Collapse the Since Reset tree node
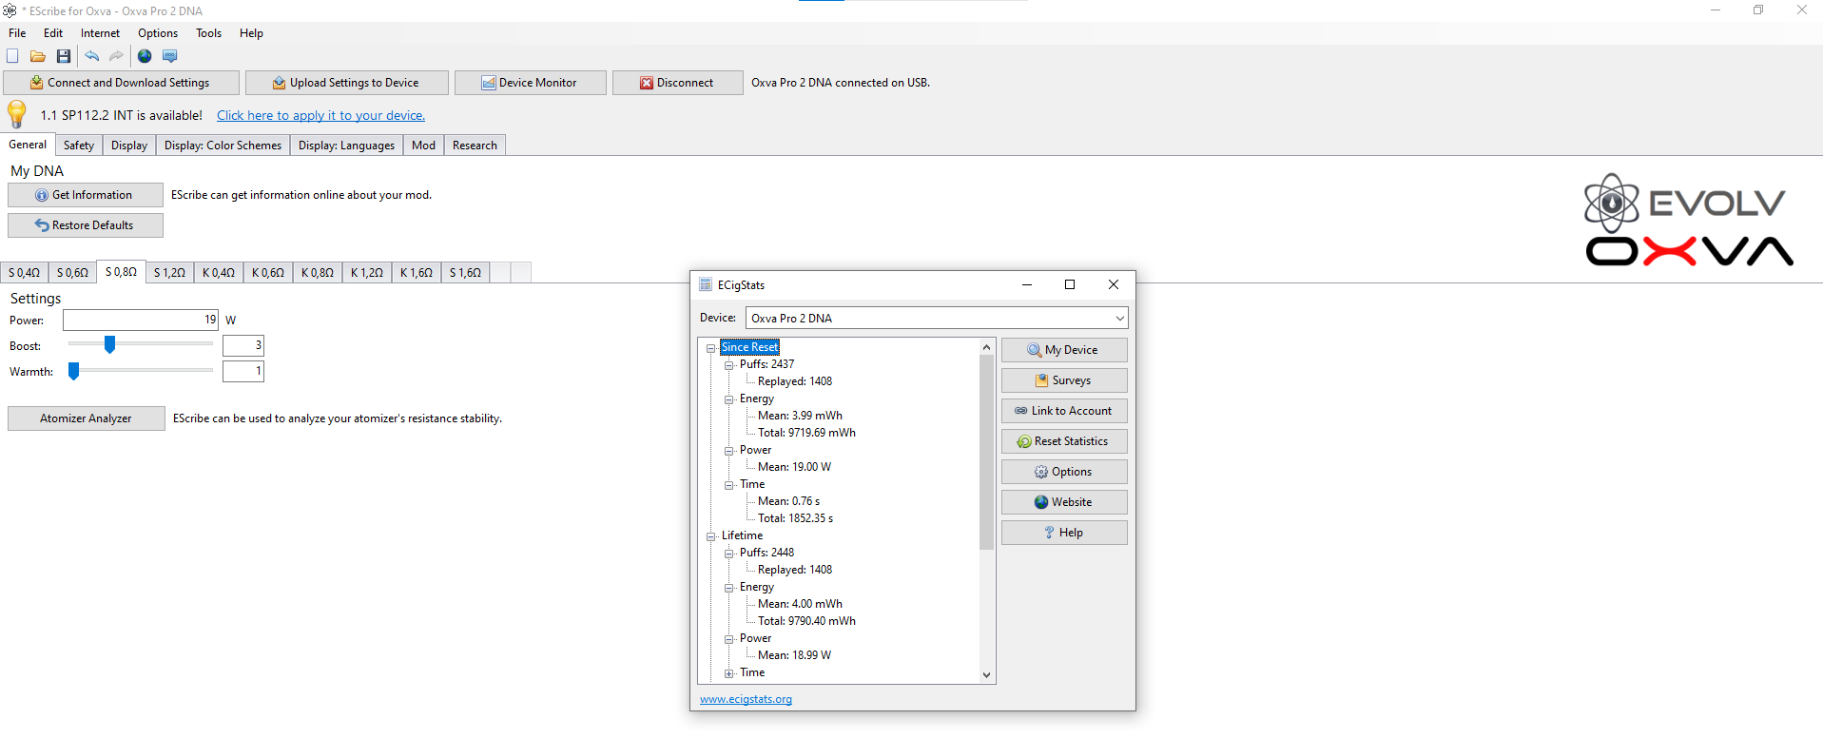This screenshot has width=1823, height=739. (710, 348)
